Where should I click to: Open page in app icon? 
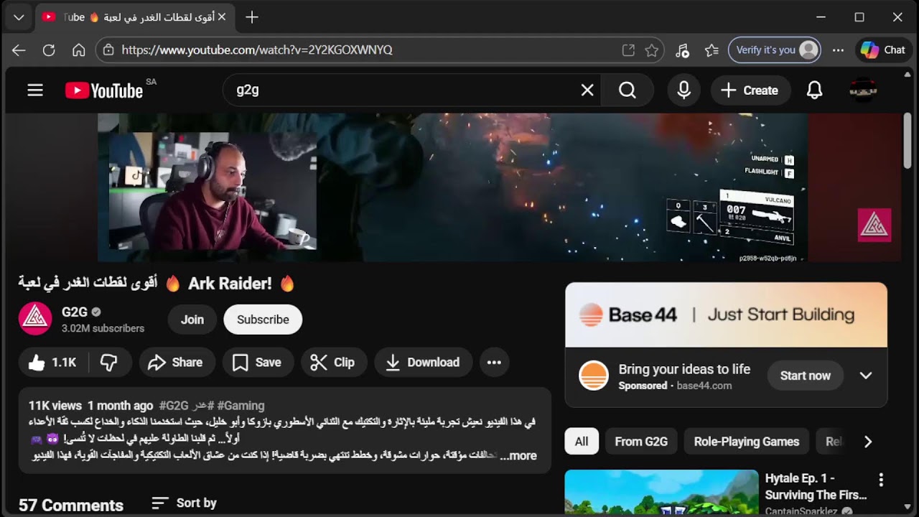click(x=628, y=50)
